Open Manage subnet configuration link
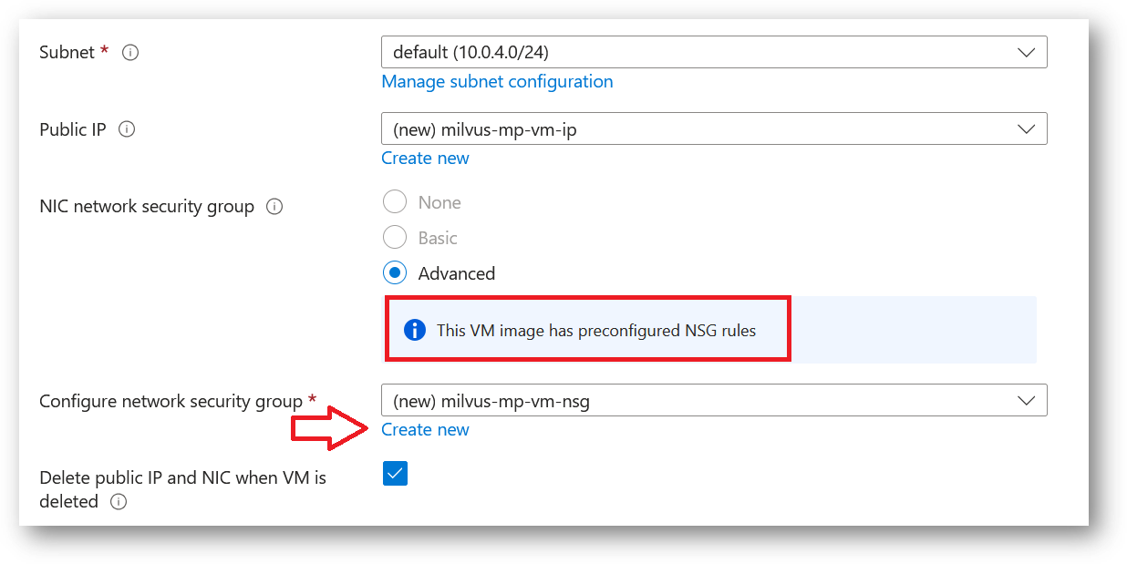 point(497,82)
